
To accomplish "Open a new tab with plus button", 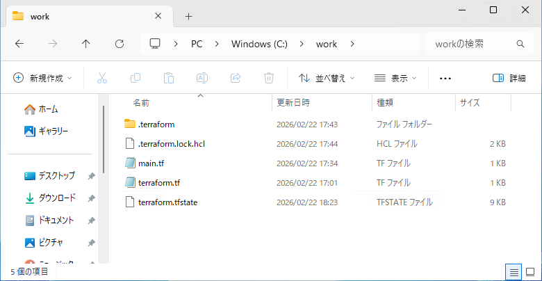I will tap(188, 16).
